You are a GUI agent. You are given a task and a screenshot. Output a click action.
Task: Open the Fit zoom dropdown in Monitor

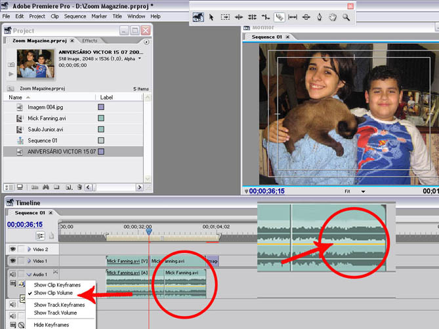(351, 191)
